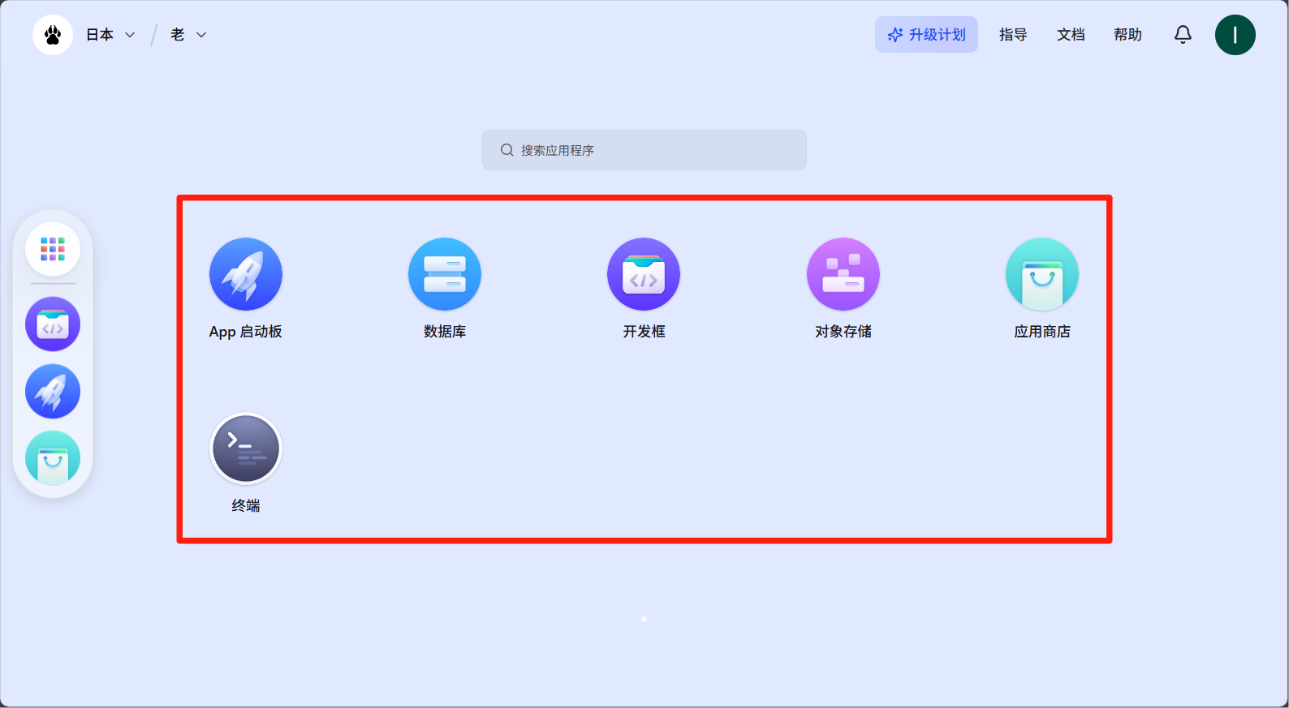
Task: Open the App 启动板 rocket icon in the grid
Action: click(x=245, y=274)
